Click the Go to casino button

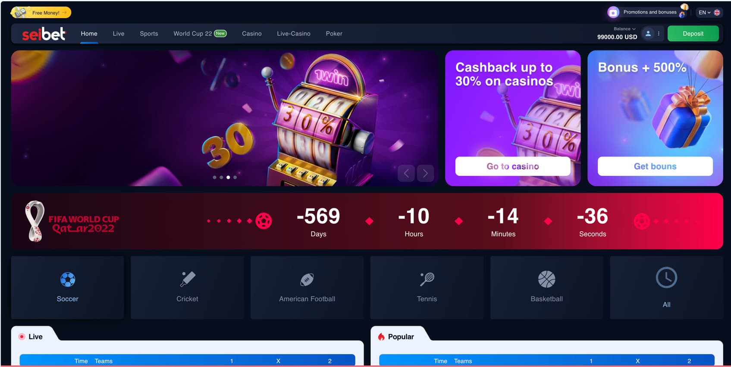[513, 166]
